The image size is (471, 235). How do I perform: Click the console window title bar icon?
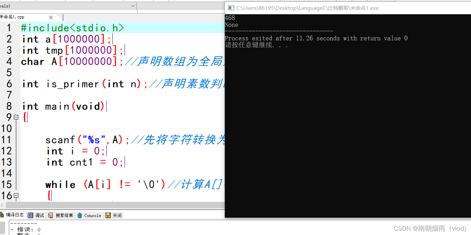pyautogui.click(x=231, y=8)
